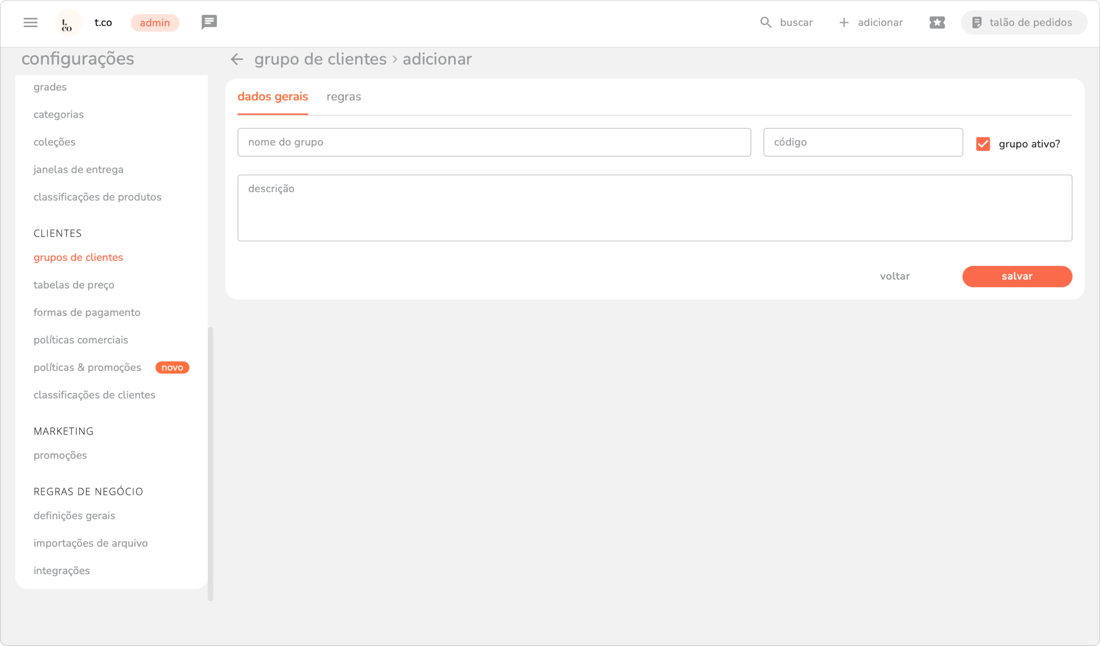Click the t.co logo avatar
1100x646 pixels.
point(68,23)
